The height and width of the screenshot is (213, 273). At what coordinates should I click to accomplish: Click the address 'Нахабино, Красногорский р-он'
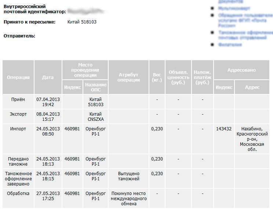[x=252, y=139]
